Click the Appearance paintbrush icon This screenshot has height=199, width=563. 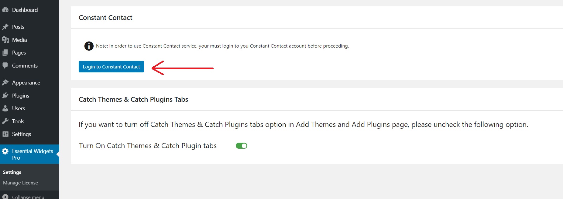point(5,82)
